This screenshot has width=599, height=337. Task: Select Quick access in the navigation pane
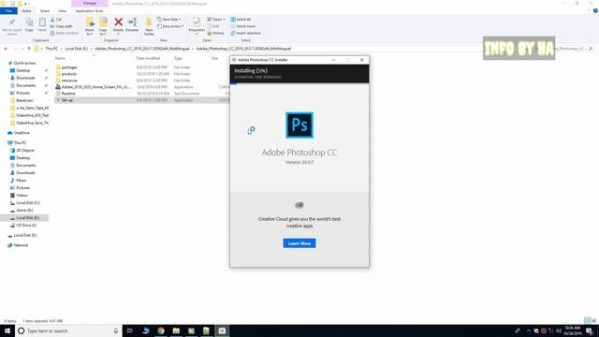(24, 63)
